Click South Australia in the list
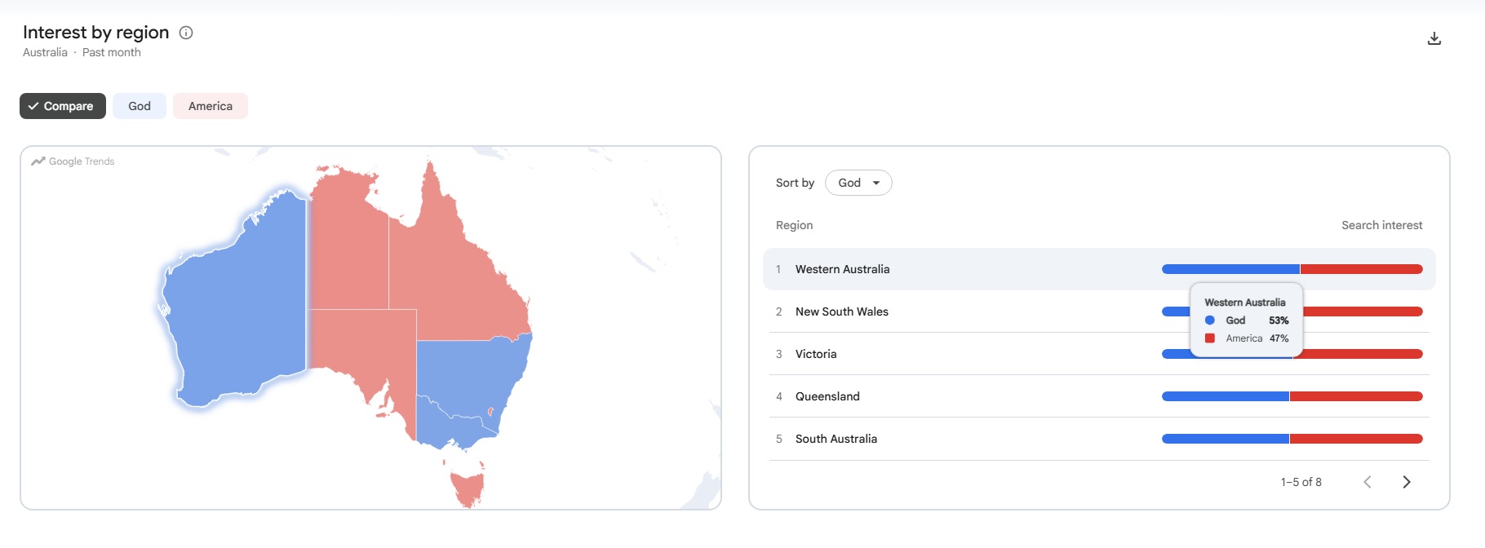 point(836,439)
